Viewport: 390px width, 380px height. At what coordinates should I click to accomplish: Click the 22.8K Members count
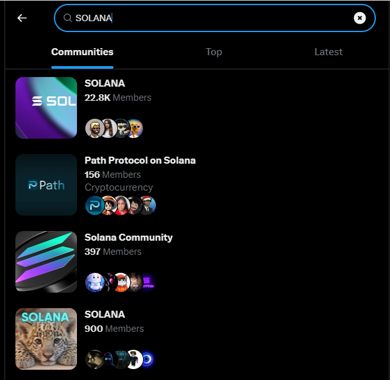(x=118, y=98)
